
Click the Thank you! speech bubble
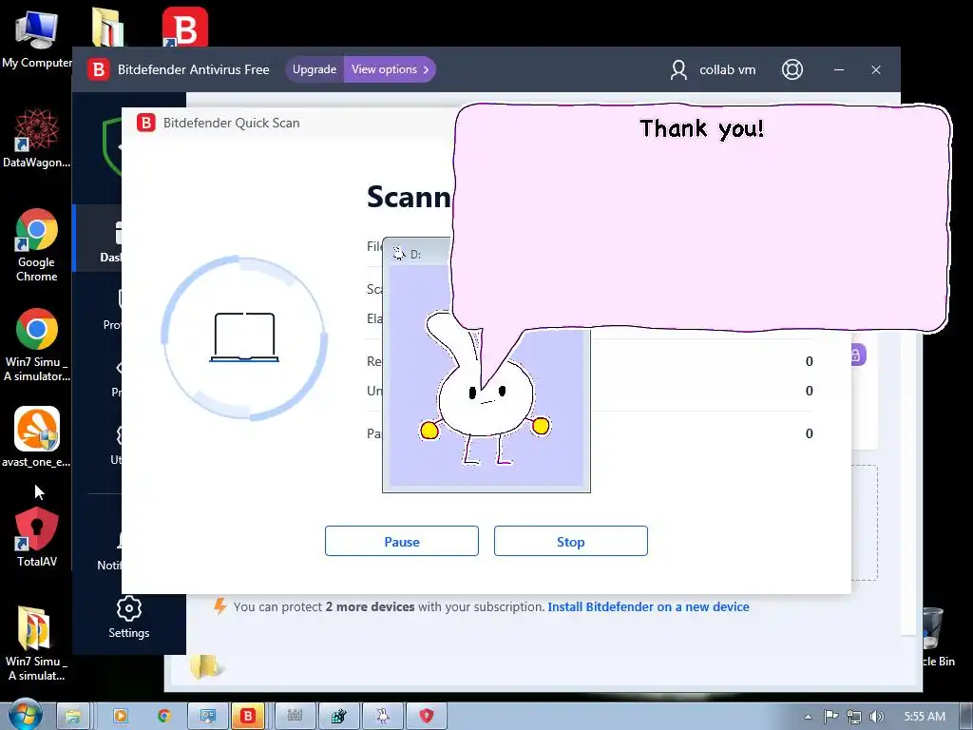(x=701, y=218)
